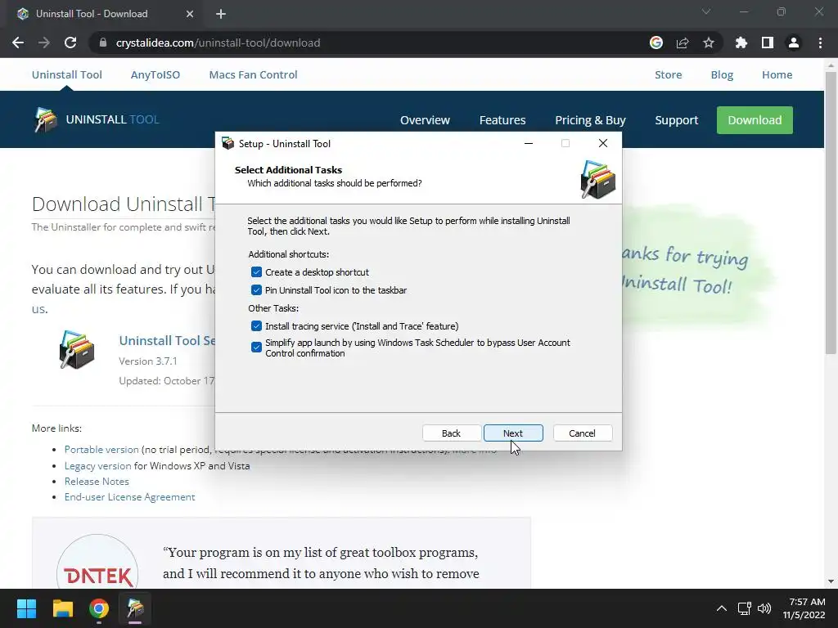Open End-user License Agreement link

tap(130, 496)
